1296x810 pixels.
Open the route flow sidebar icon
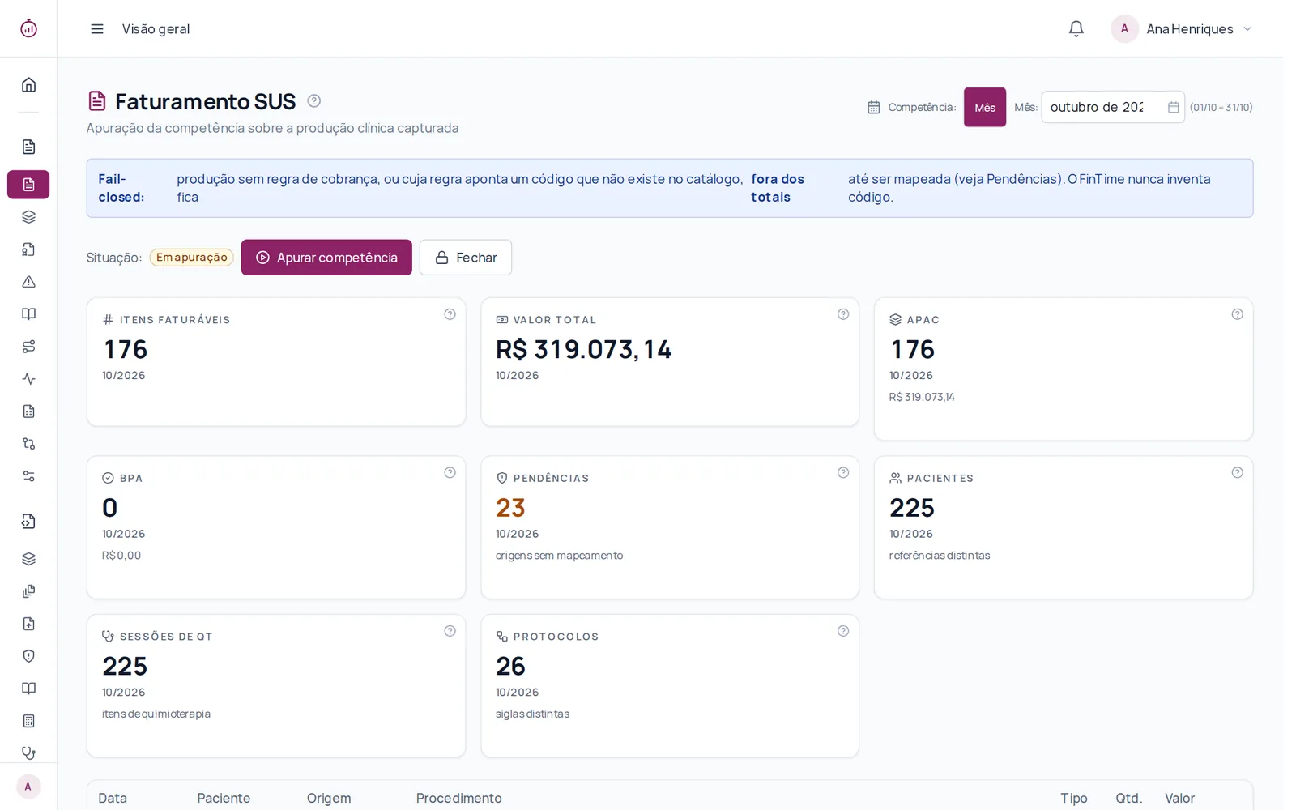click(28, 347)
